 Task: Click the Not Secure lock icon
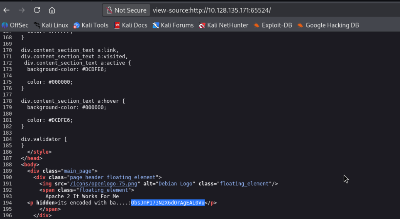click(x=109, y=10)
